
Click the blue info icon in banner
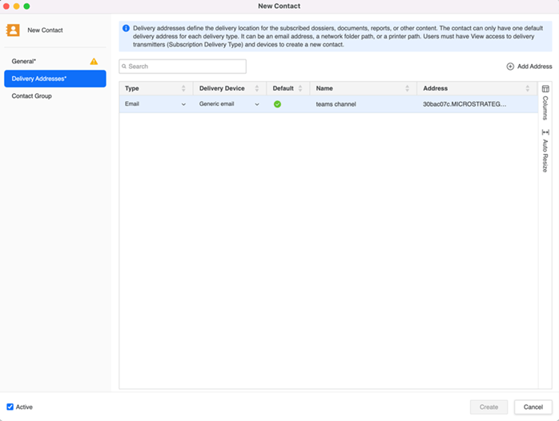126,28
